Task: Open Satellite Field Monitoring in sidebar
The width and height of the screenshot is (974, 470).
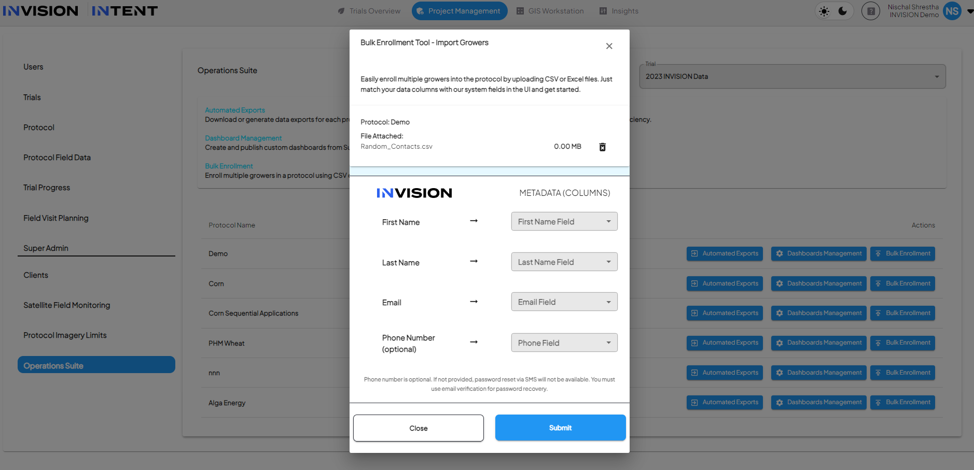Action: click(67, 305)
